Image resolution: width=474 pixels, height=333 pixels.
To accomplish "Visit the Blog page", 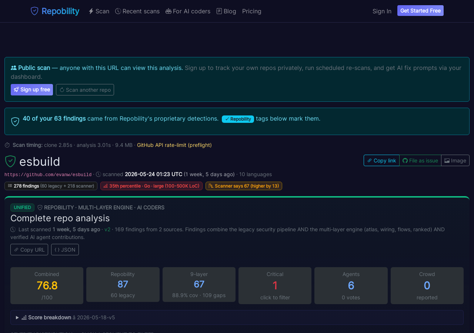I will coord(226,11).
